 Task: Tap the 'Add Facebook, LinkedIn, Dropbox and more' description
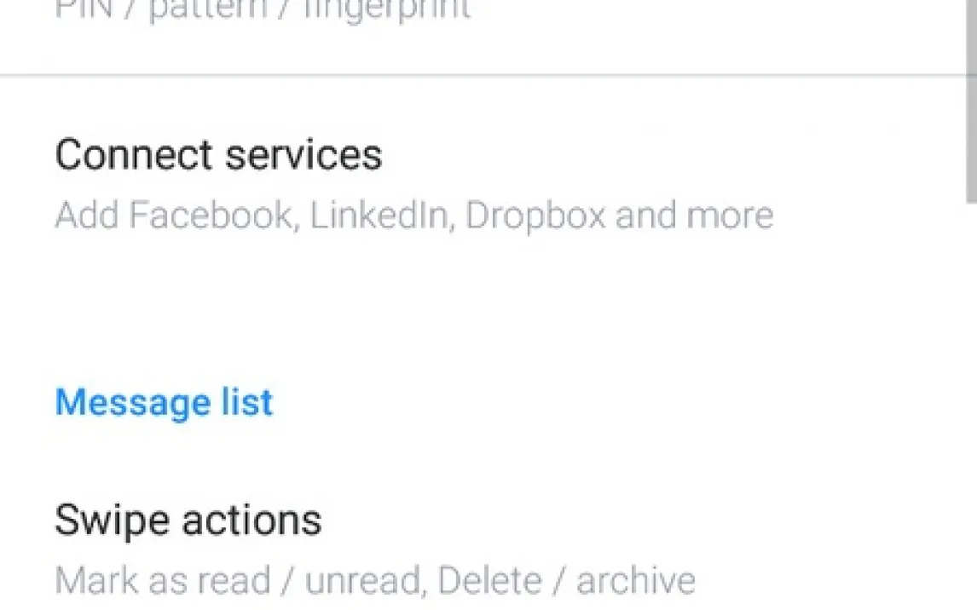pos(413,216)
